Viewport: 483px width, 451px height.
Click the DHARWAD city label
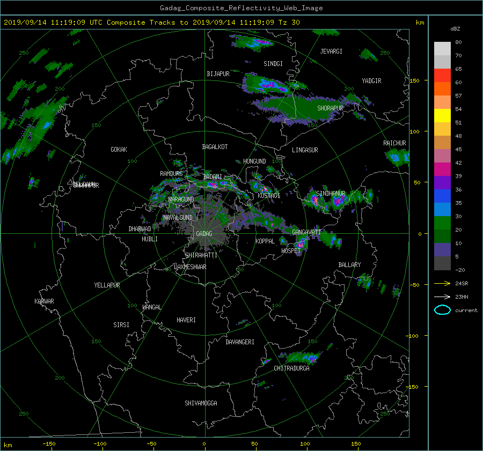click(140, 229)
